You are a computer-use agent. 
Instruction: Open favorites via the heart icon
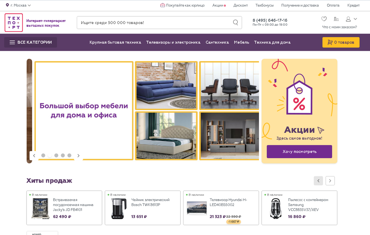click(x=324, y=19)
